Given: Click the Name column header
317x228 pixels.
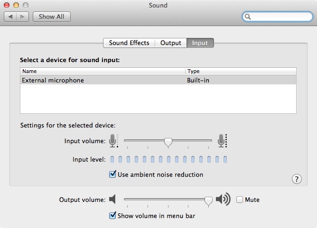Looking at the screenshot, I should (x=103, y=71).
